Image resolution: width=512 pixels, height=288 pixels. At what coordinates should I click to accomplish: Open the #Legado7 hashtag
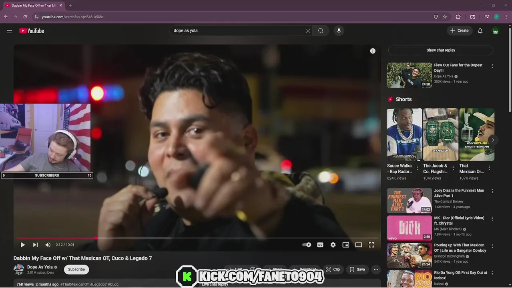[x=98, y=284]
